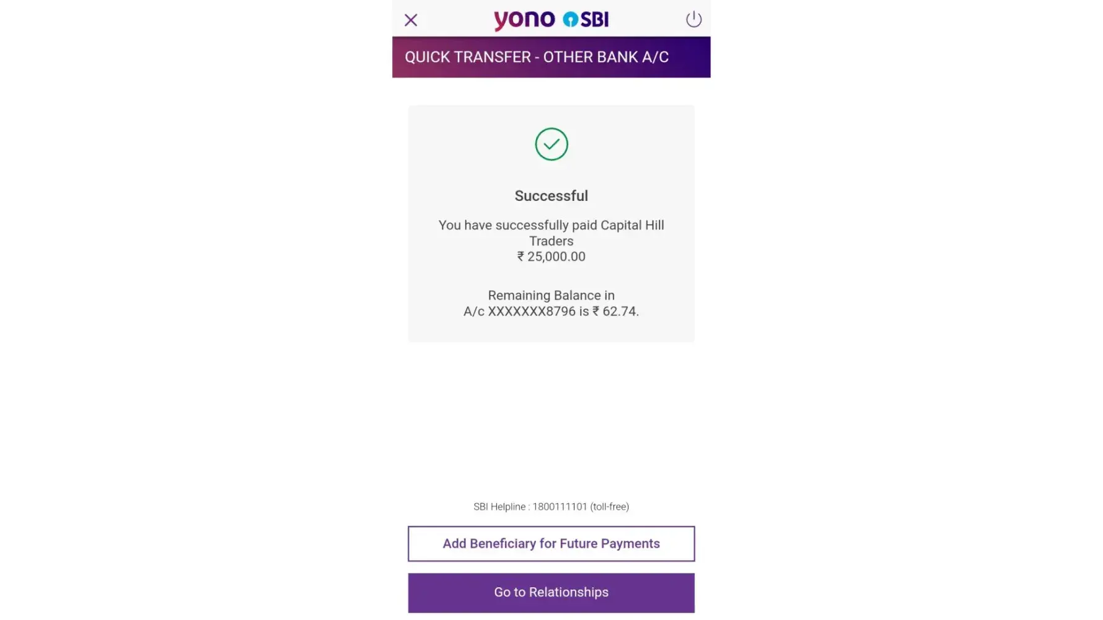Tap the rupee symbol before 25,000.00
This screenshot has height=620, width=1103.
point(520,257)
